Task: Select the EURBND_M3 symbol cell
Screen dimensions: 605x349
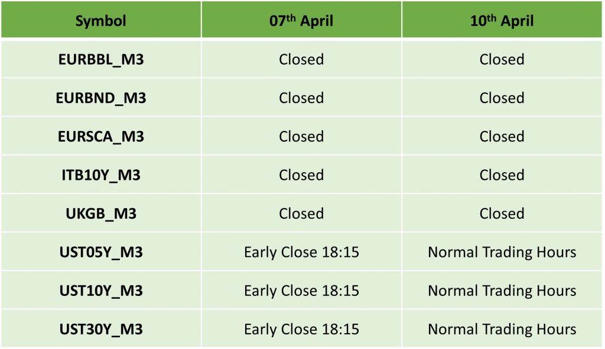Action: [x=100, y=98]
